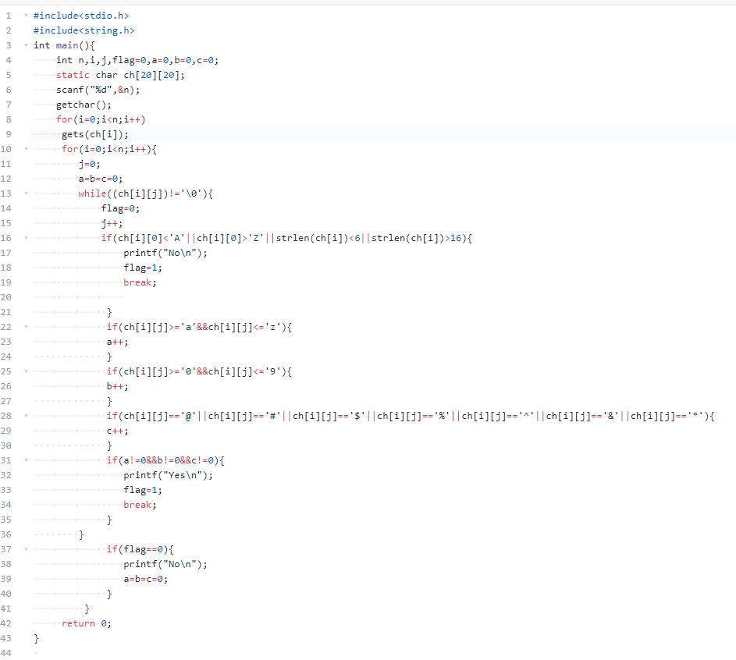Click the j=0; statement
The image size is (736, 660).
[89, 164]
